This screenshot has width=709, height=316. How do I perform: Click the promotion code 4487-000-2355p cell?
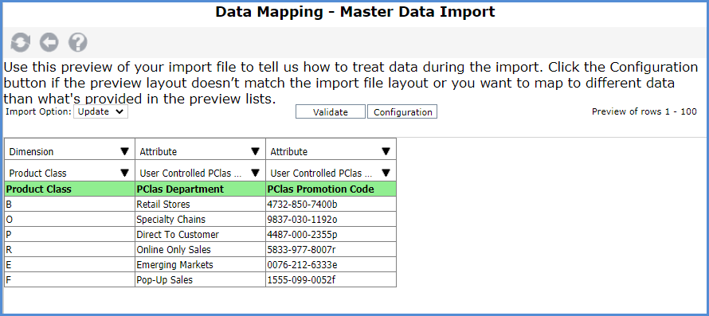point(331,234)
